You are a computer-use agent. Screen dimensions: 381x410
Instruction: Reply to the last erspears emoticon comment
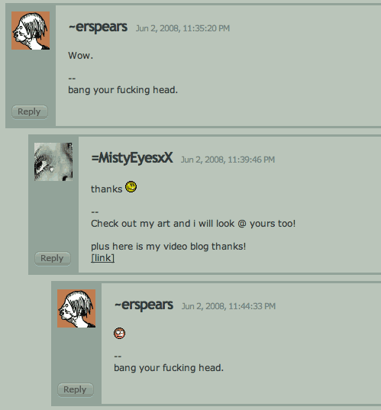(76, 390)
